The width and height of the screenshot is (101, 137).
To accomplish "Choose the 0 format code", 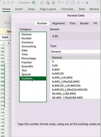I will [75, 62].
